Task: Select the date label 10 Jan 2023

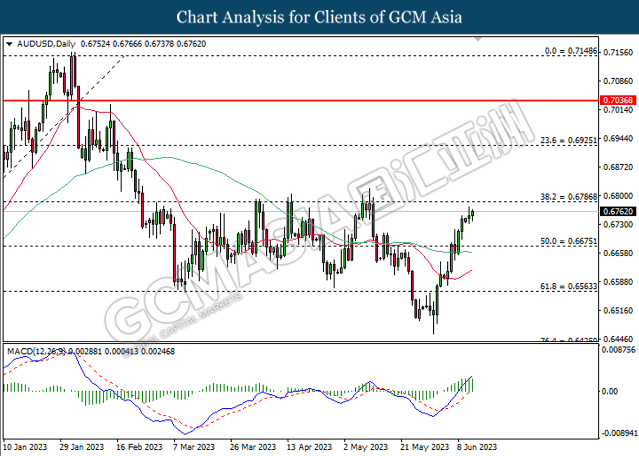Action: click(x=25, y=447)
